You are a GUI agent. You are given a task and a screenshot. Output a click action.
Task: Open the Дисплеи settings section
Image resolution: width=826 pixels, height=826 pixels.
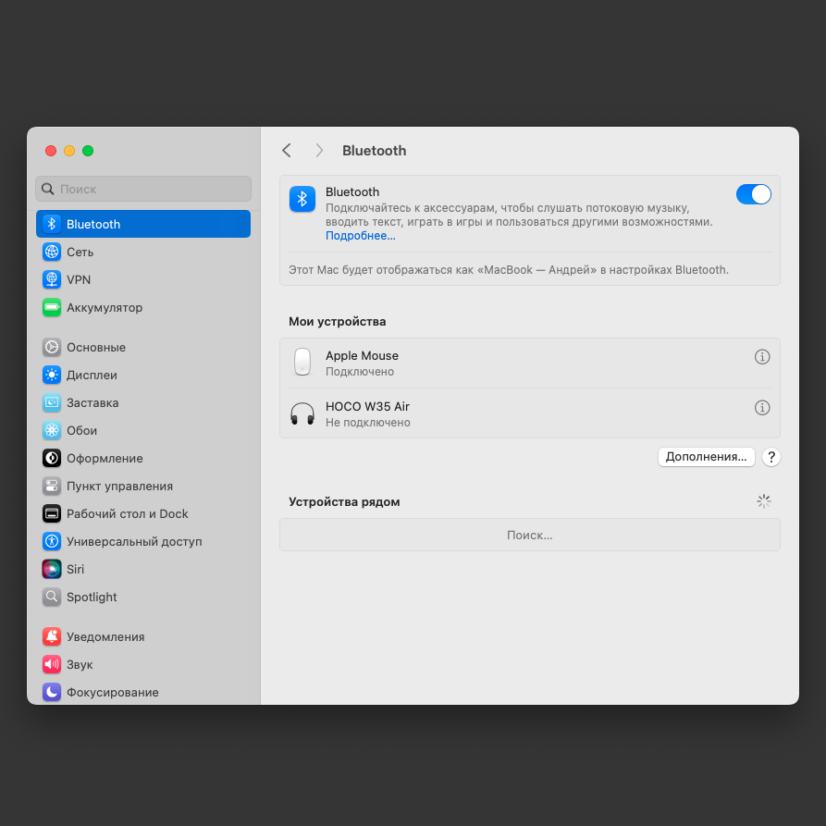[x=143, y=375]
